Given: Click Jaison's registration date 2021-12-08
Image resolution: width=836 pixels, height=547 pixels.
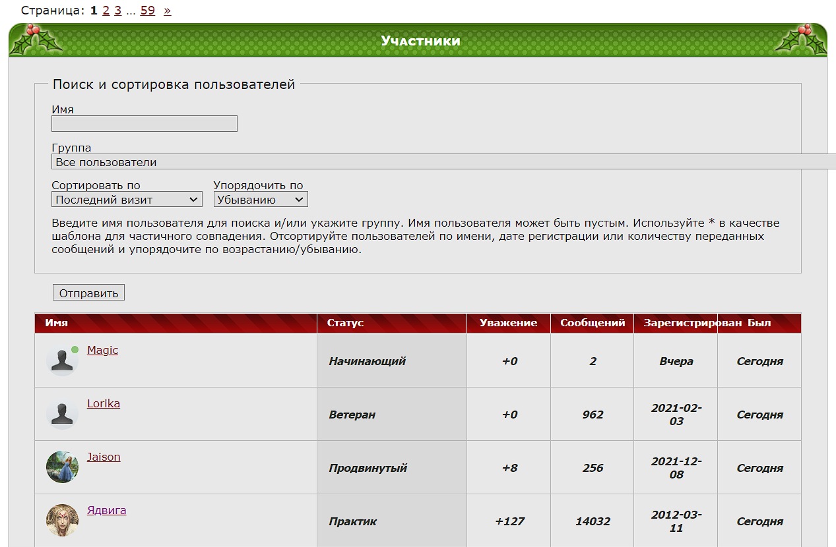Looking at the screenshot, I should (676, 468).
